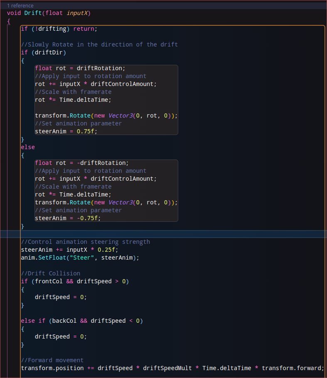Click transform.forward at the line end
The height and width of the screenshot is (378, 327).
click(291, 368)
